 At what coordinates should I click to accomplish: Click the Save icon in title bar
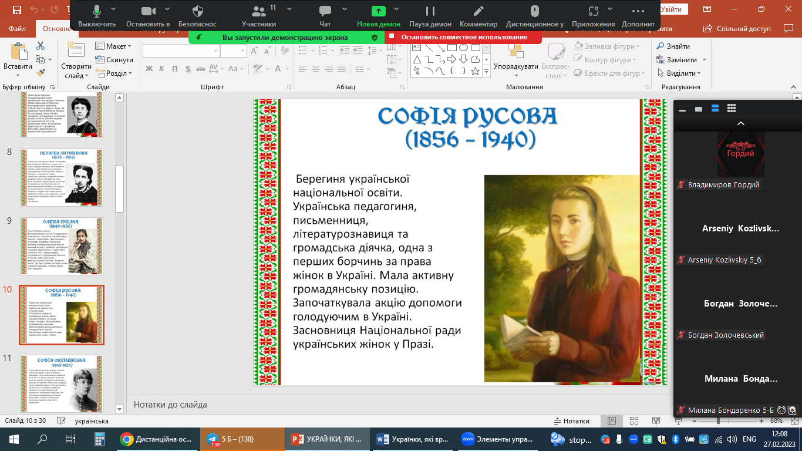tap(16, 9)
